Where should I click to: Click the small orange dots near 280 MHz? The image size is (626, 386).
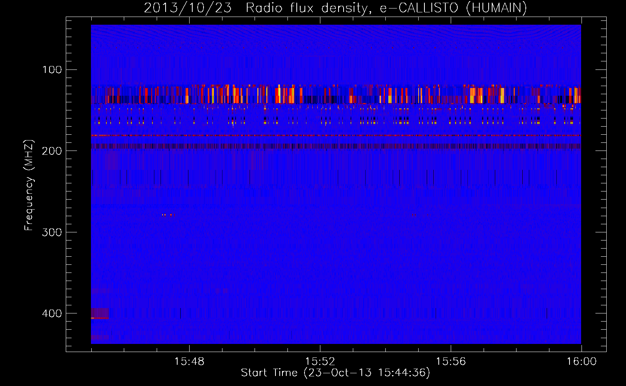168,215
